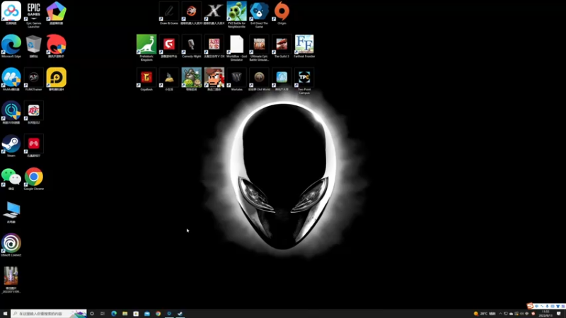Open Microsoft Edge from the taskbar
This screenshot has height=318, width=566.
pos(114,314)
